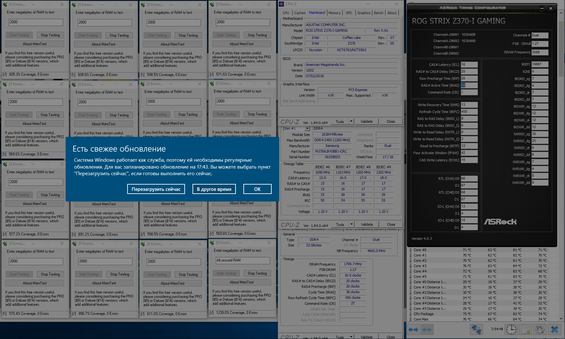
Task: Click OK in the Windows update dialog
Action: click(258, 189)
